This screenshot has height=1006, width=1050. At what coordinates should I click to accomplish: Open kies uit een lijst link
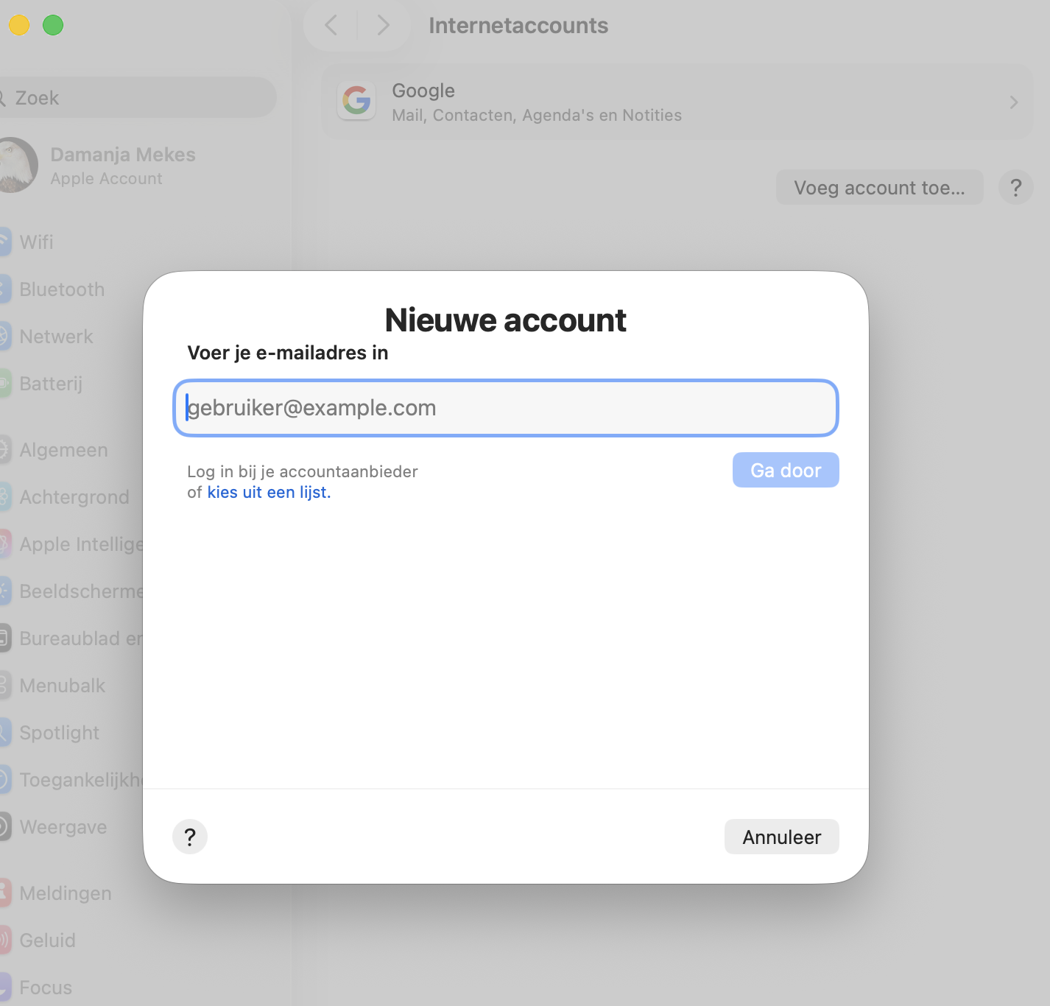(x=268, y=492)
